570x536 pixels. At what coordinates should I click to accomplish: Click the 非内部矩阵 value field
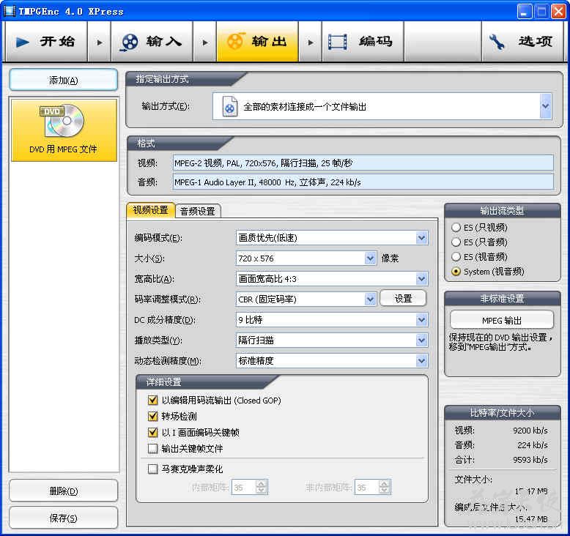pos(367,487)
